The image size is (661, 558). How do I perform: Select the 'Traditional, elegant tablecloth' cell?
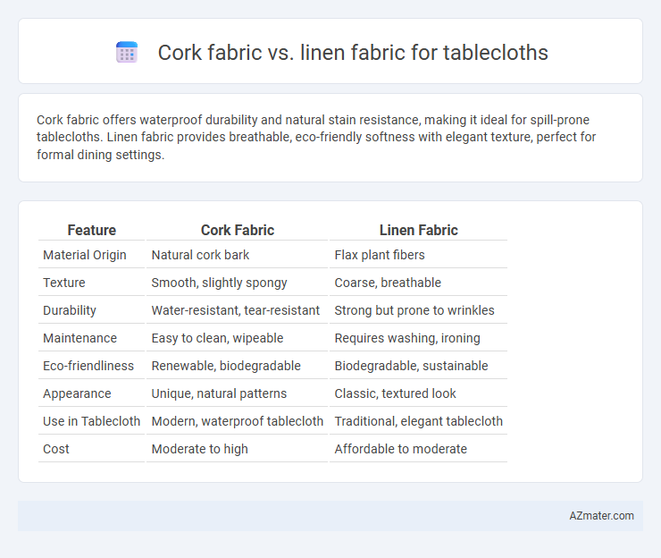(x=419, y=421)
